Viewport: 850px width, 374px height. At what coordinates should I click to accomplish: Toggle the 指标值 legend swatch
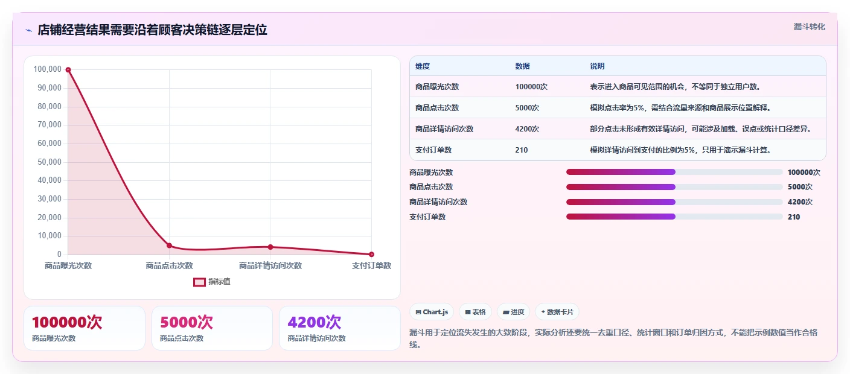[x=200, y=282]
